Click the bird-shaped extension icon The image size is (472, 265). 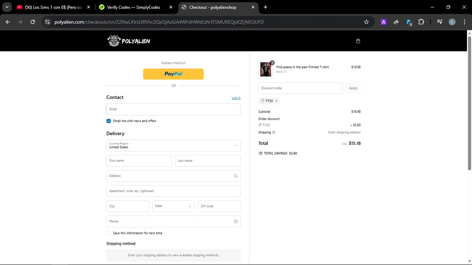pyautogui.click(x=396, y=22)
